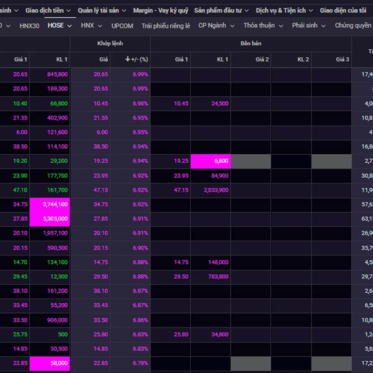Viewport: 373px width, 373px height.
Task: Open the Chứng quyền tab
Action: 353,25
